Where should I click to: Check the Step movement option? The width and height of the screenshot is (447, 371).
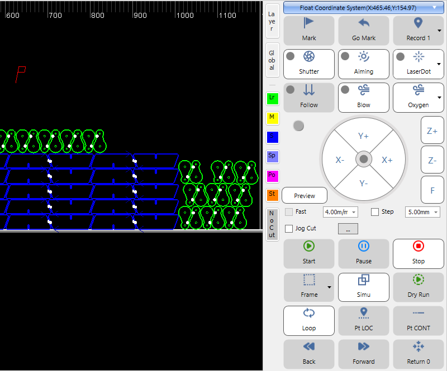tap(375, 212)
